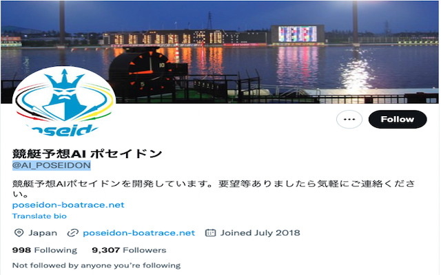Open the 9,307 Followers list

click(129, 250)
